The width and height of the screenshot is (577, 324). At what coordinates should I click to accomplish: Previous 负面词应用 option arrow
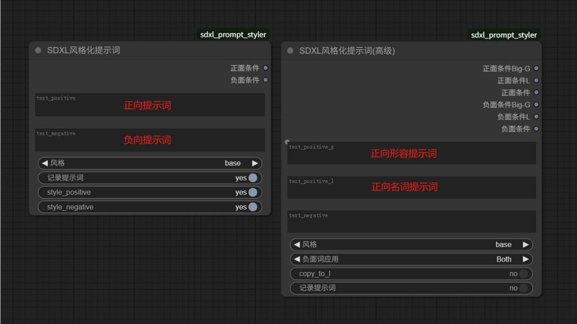click(297, 259)
